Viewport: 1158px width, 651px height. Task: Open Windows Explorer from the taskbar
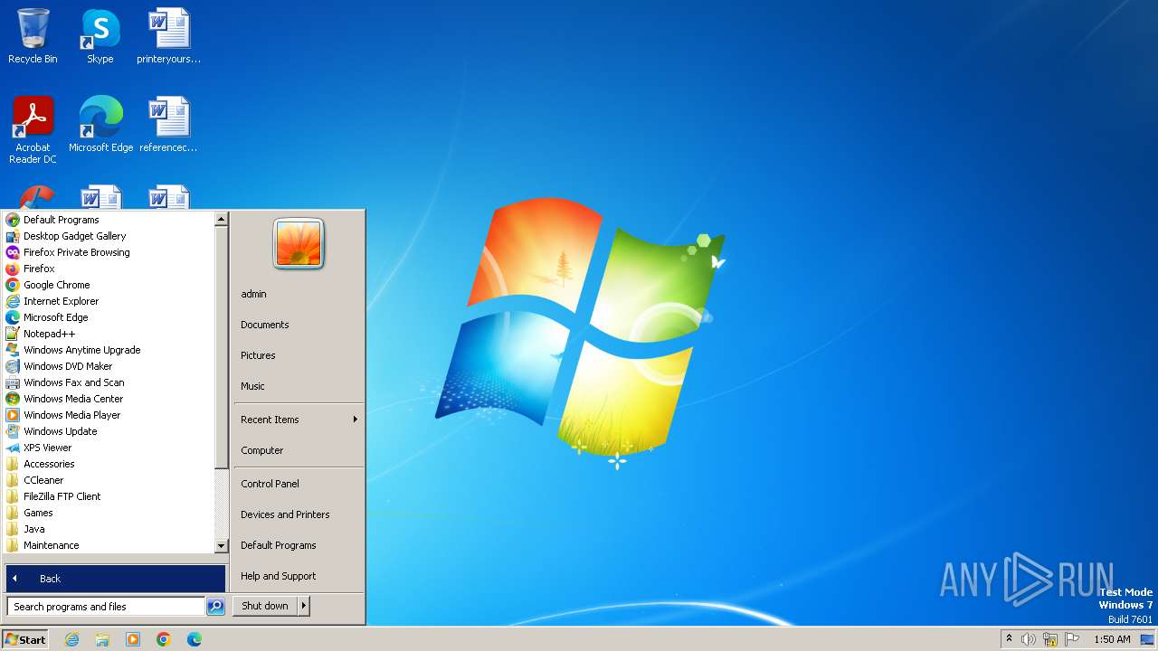click(102, 639)
